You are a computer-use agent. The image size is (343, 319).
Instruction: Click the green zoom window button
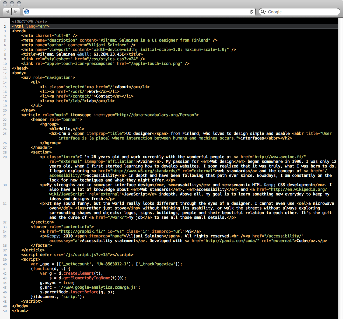tap(19, 3)
